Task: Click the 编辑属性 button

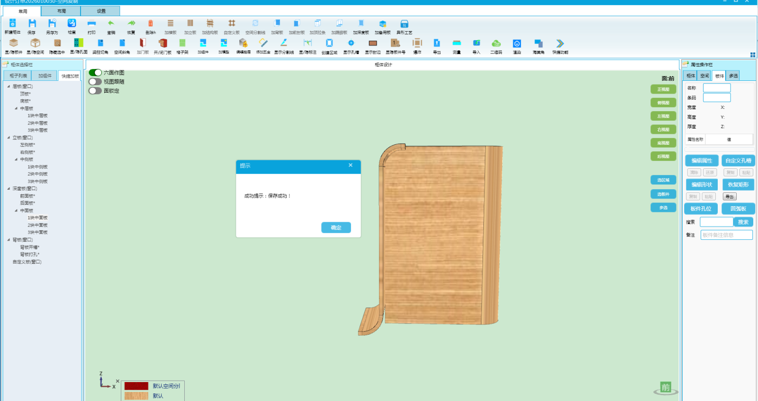Action: click(x=702, y=161)
